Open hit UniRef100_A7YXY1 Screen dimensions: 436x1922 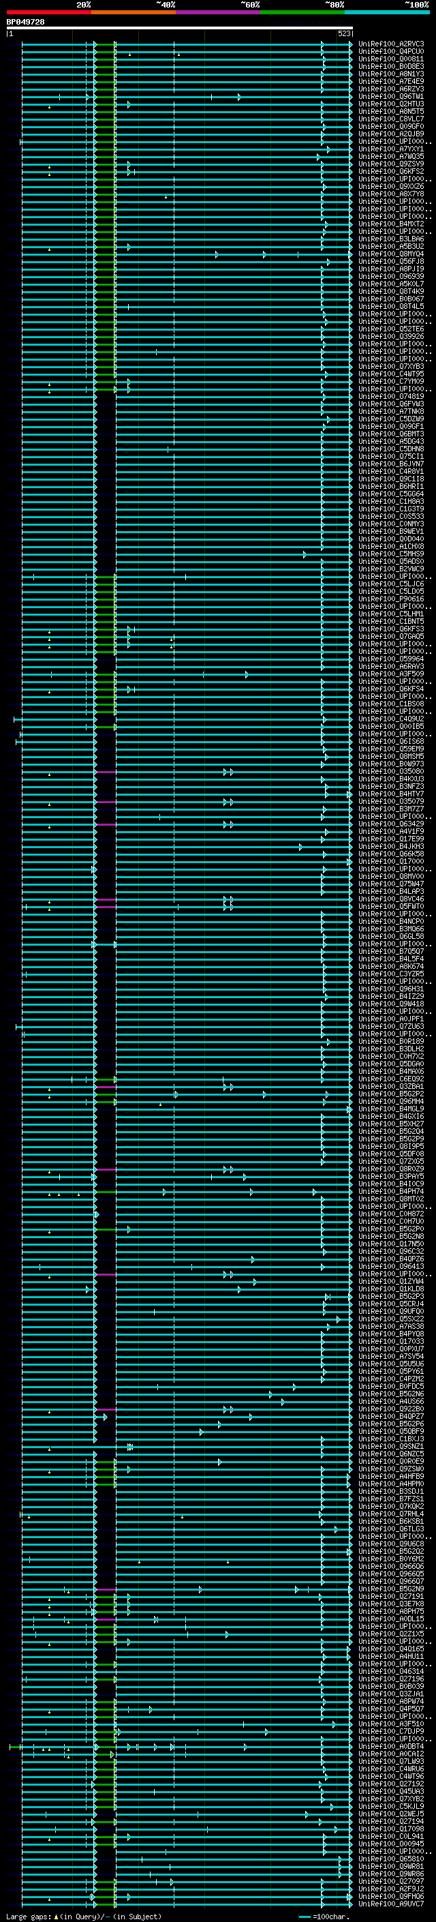[391, 149]
